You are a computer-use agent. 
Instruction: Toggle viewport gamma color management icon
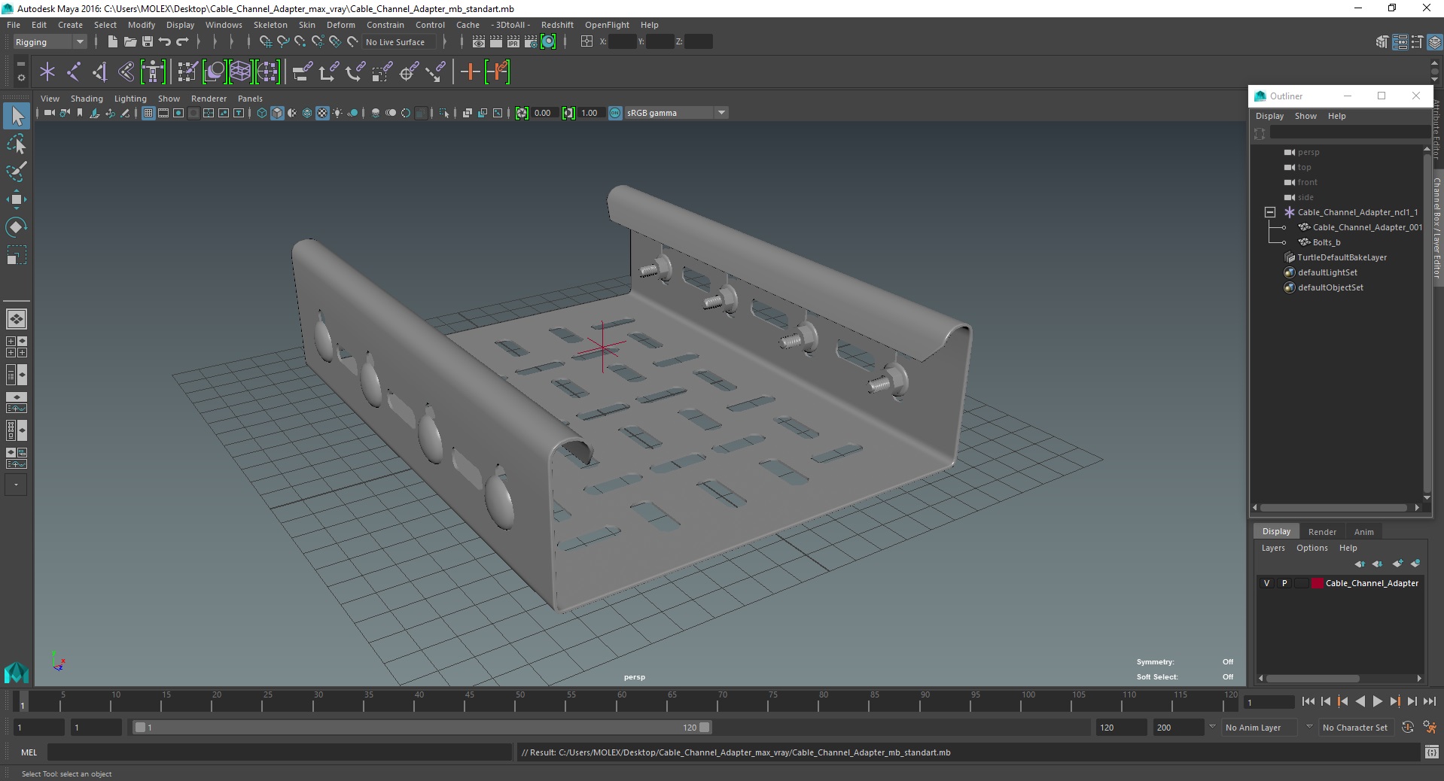tap(615, 113)
